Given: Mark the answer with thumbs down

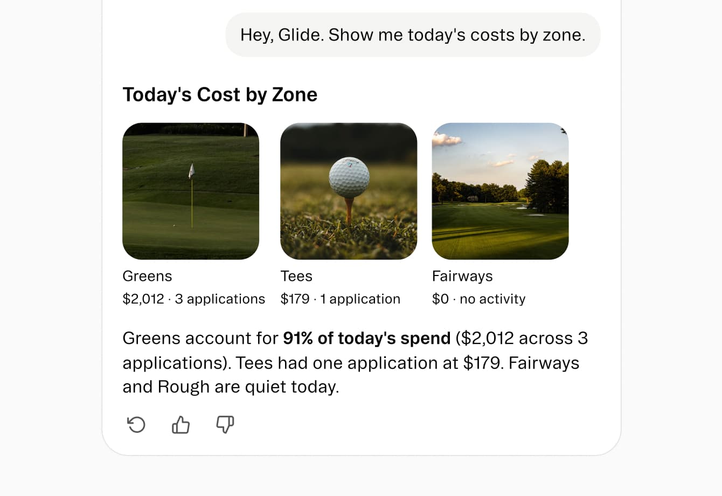Looking at the screenshot, I should [x=225, y=425].
